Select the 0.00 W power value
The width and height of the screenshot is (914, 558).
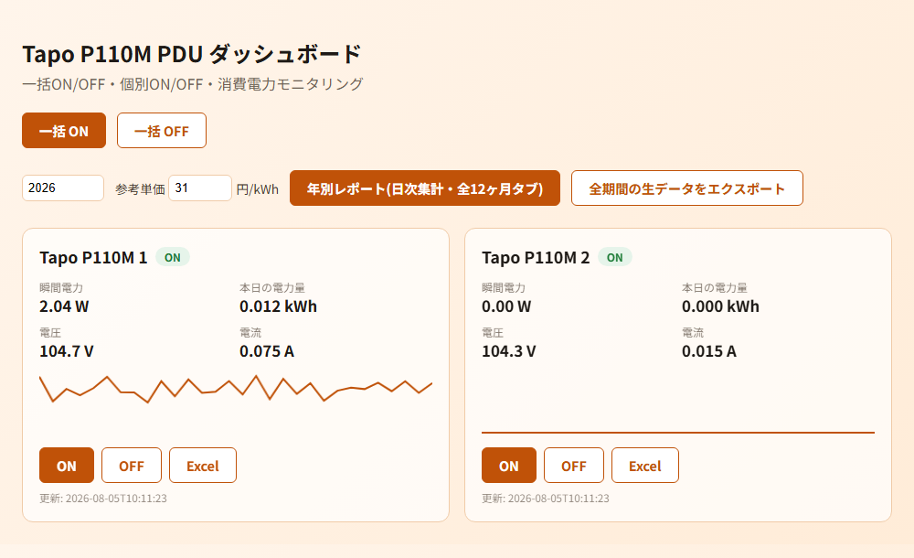click(x=506, y=306)
